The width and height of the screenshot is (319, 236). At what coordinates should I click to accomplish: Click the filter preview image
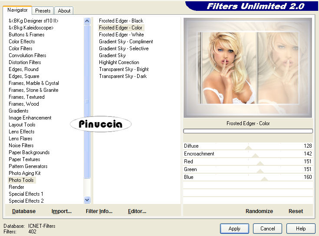tap(247, 68)
